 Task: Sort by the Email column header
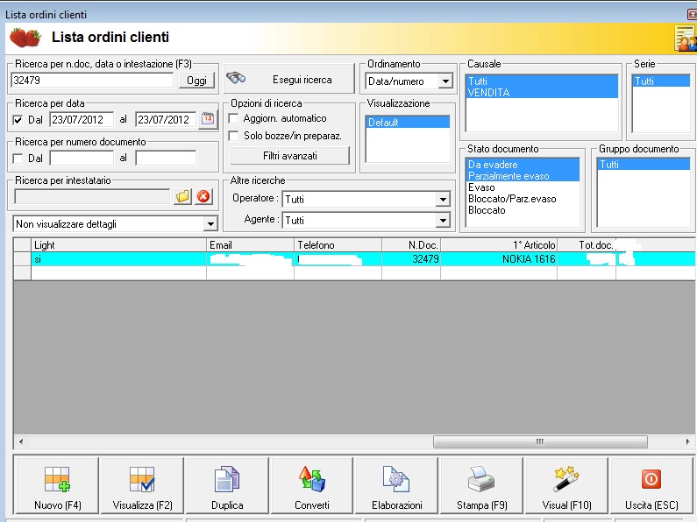click(x=250, y=245)
